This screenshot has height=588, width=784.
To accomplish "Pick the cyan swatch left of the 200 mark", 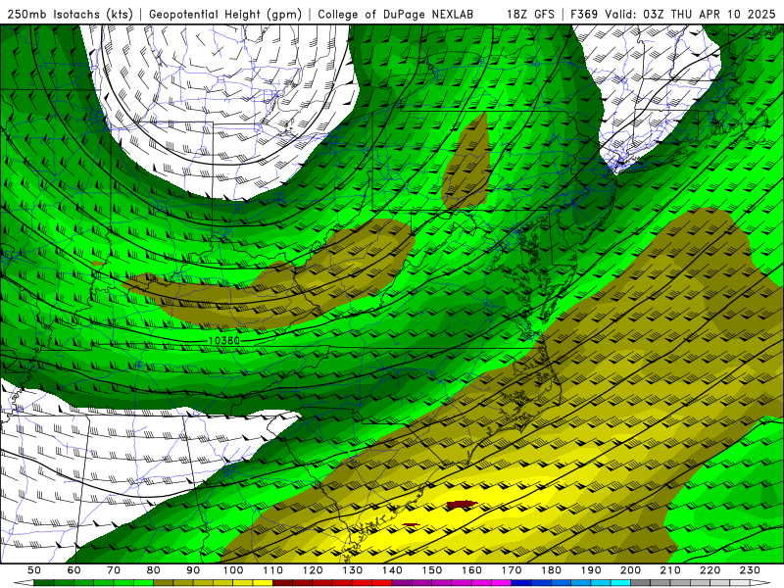I will (620, 583).
